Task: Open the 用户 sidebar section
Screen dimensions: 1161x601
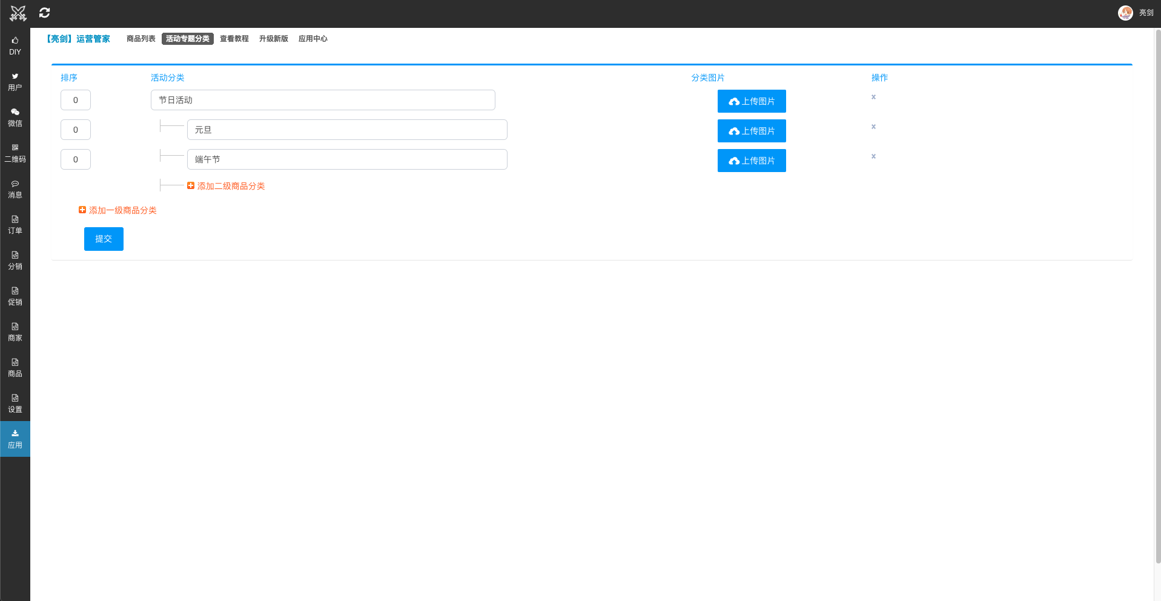Action: click(15, 82)
